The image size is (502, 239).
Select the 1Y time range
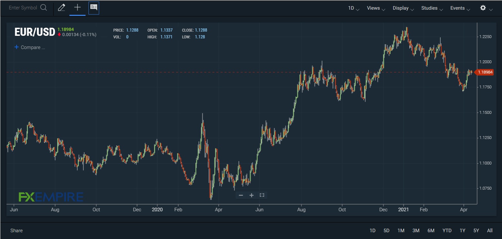(x=462, y=230)
